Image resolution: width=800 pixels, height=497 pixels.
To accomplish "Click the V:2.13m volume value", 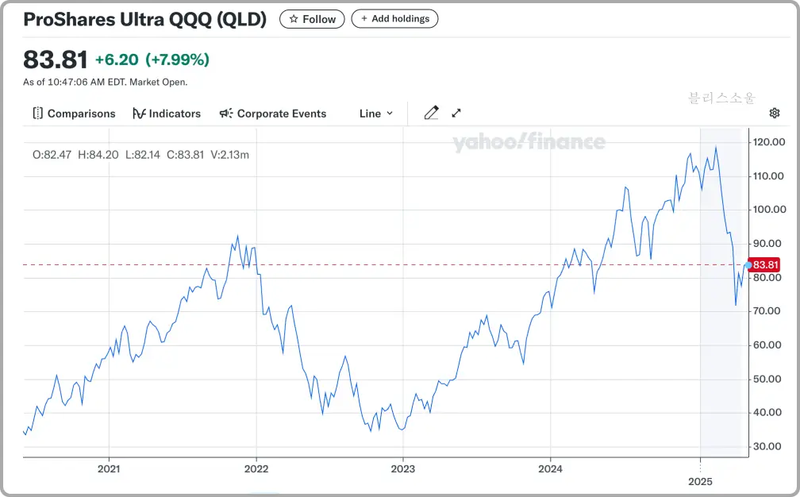I will click(x=229, y=155).
